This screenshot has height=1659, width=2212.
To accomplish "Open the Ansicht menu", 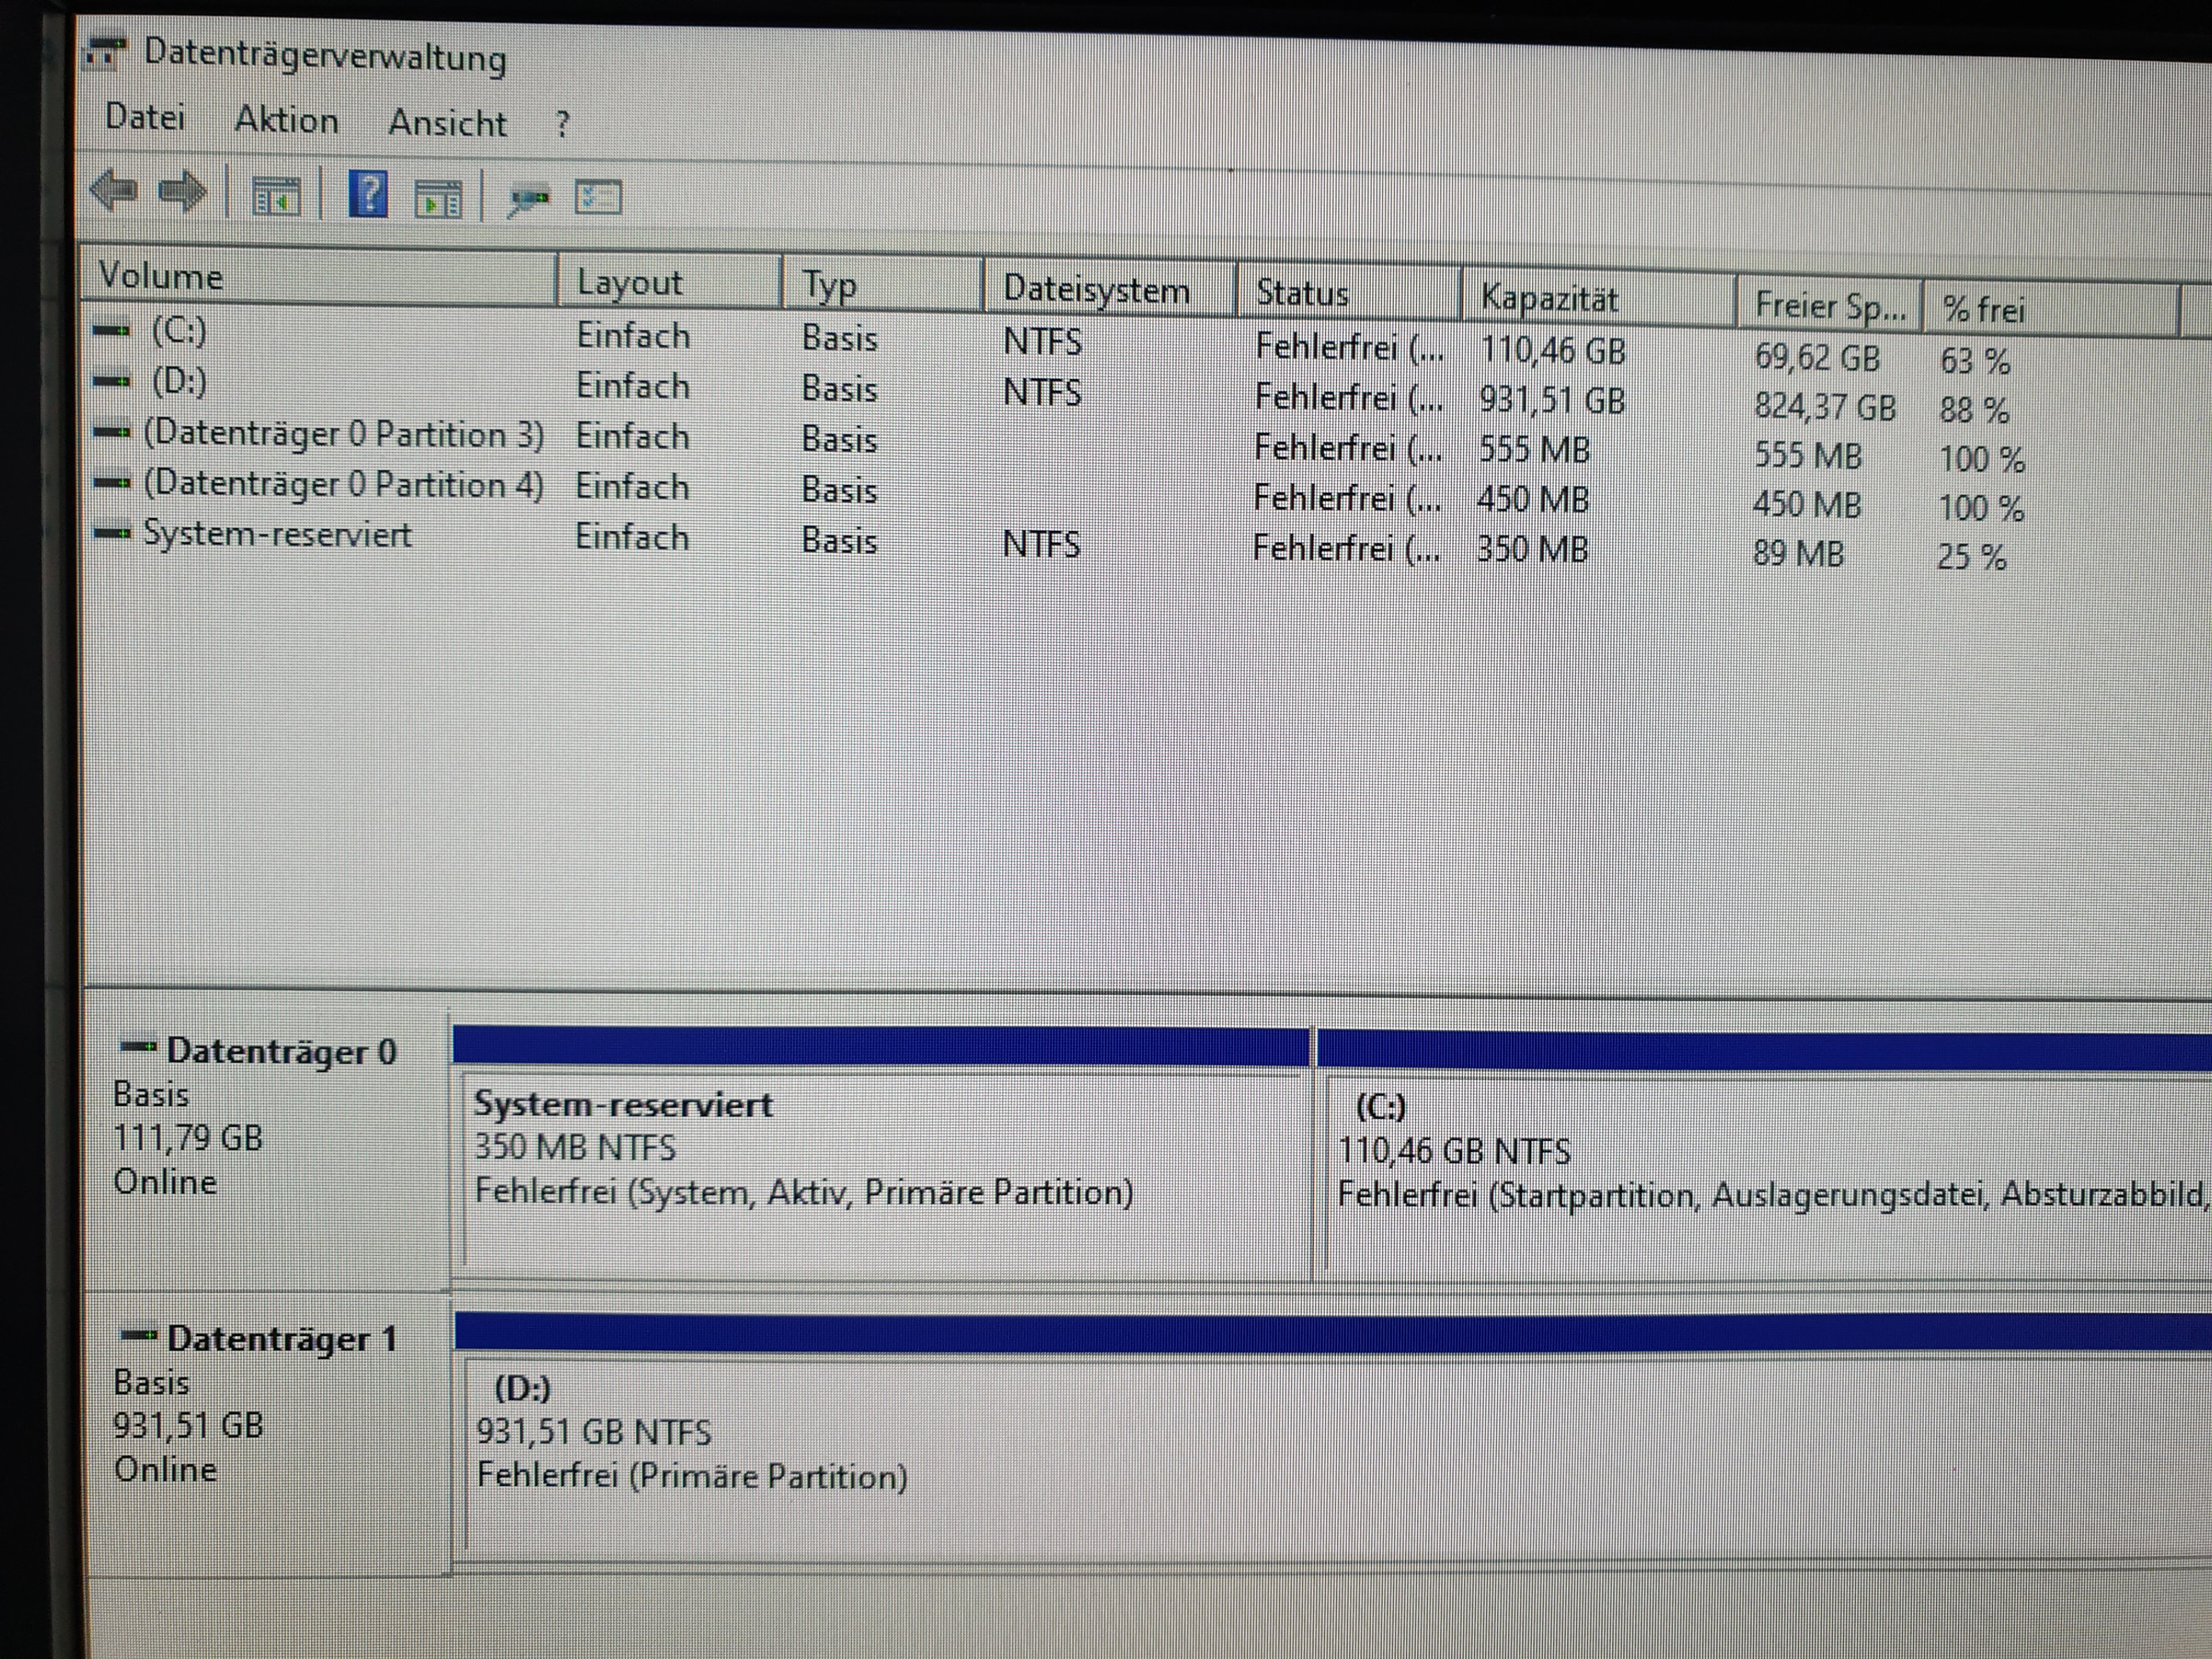I will [447, 124].
